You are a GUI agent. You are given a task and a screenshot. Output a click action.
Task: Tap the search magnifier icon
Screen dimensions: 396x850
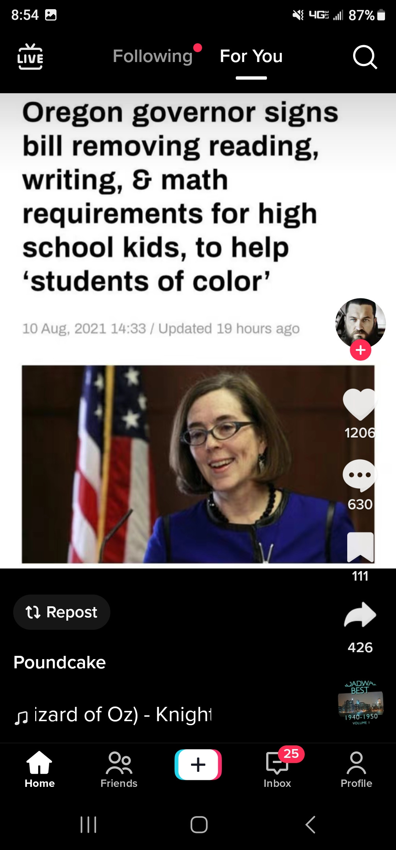(x=365, y=57)
